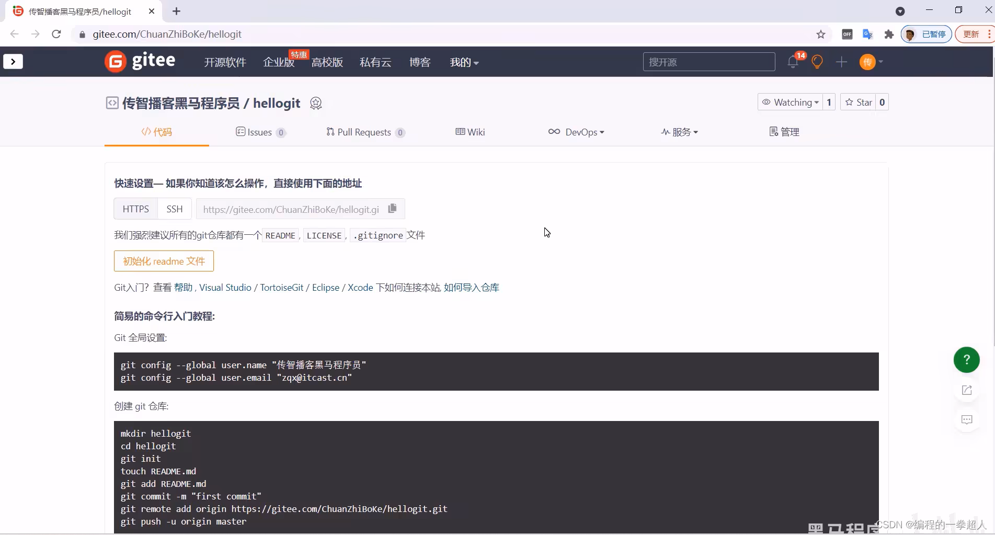Reload the page
995x535 pixels.
tap(56, 34)
